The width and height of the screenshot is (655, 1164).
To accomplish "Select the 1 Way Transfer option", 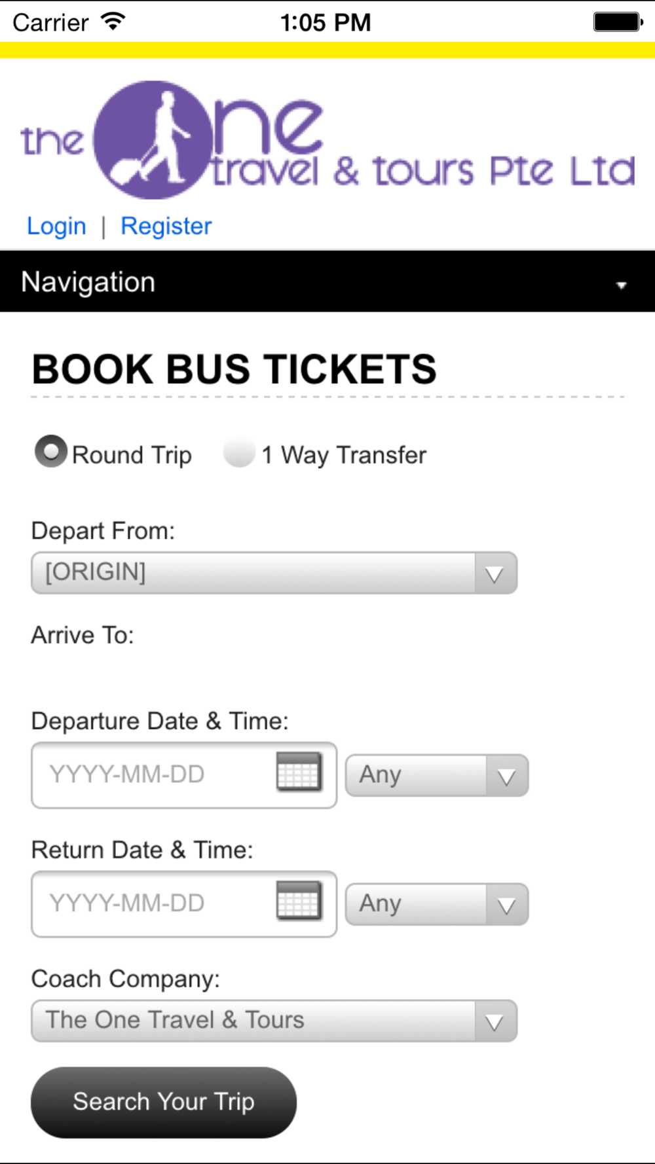I will (239, 453).
